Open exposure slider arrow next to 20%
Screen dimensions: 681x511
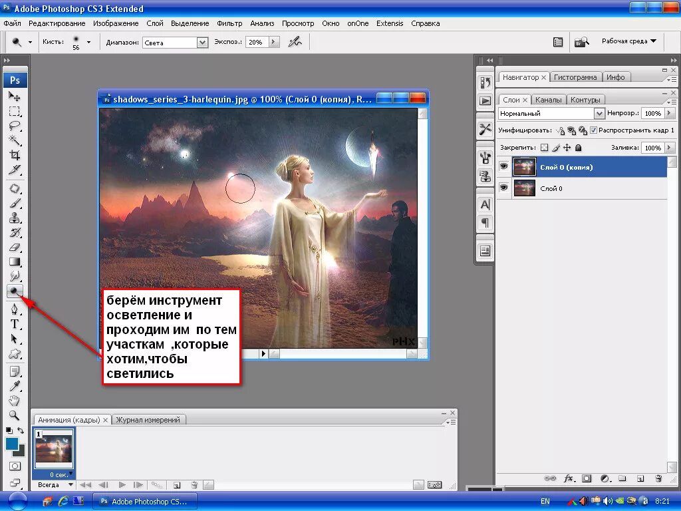273,42
